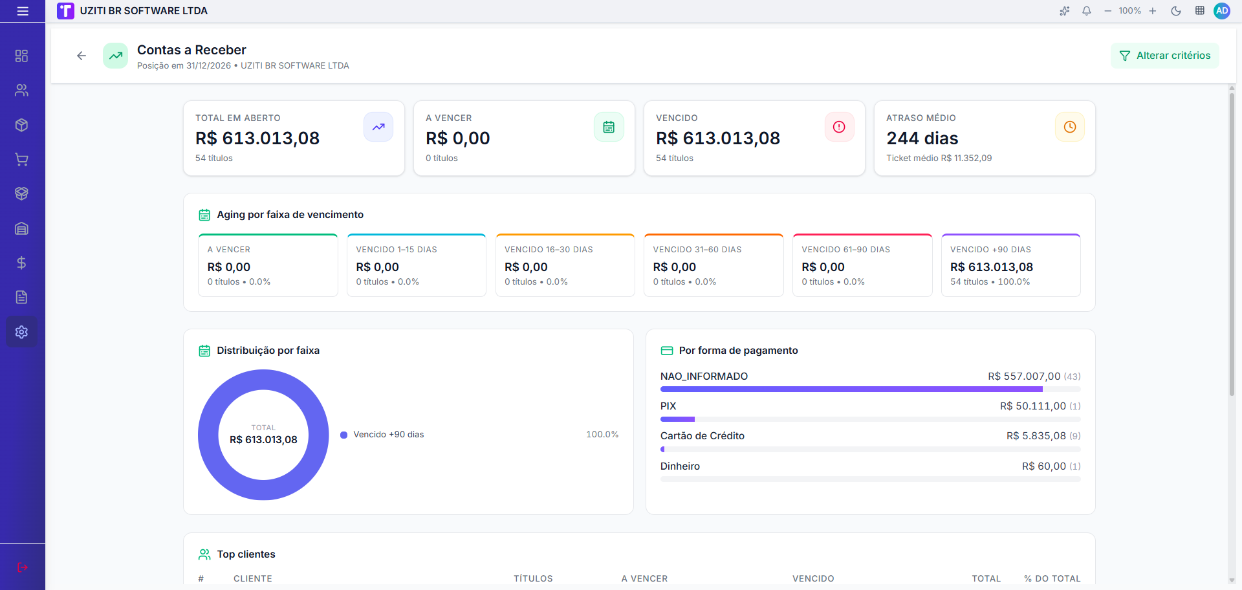Click the UZITI logo icon

coord(65,11)
